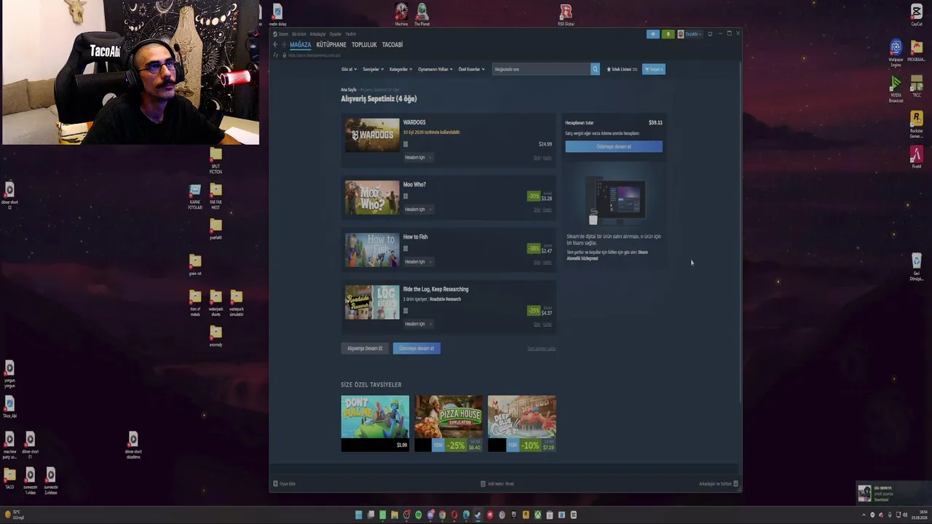Open the Arkadaşlar menu
Screen dimensions: 932x524
(317, 34)
